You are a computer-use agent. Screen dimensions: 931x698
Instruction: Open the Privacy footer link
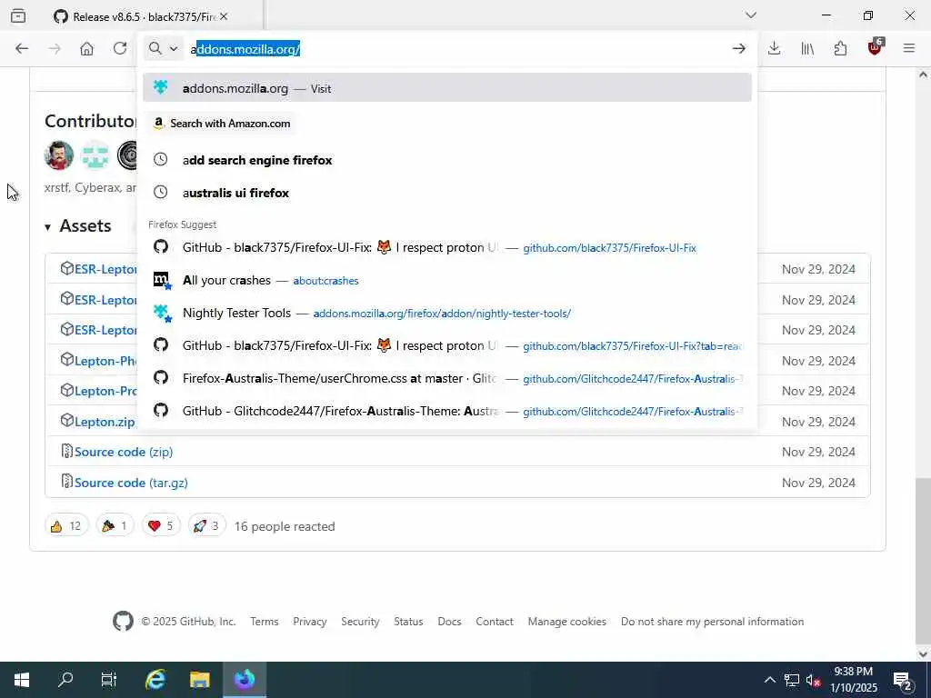tap(309, 622)
